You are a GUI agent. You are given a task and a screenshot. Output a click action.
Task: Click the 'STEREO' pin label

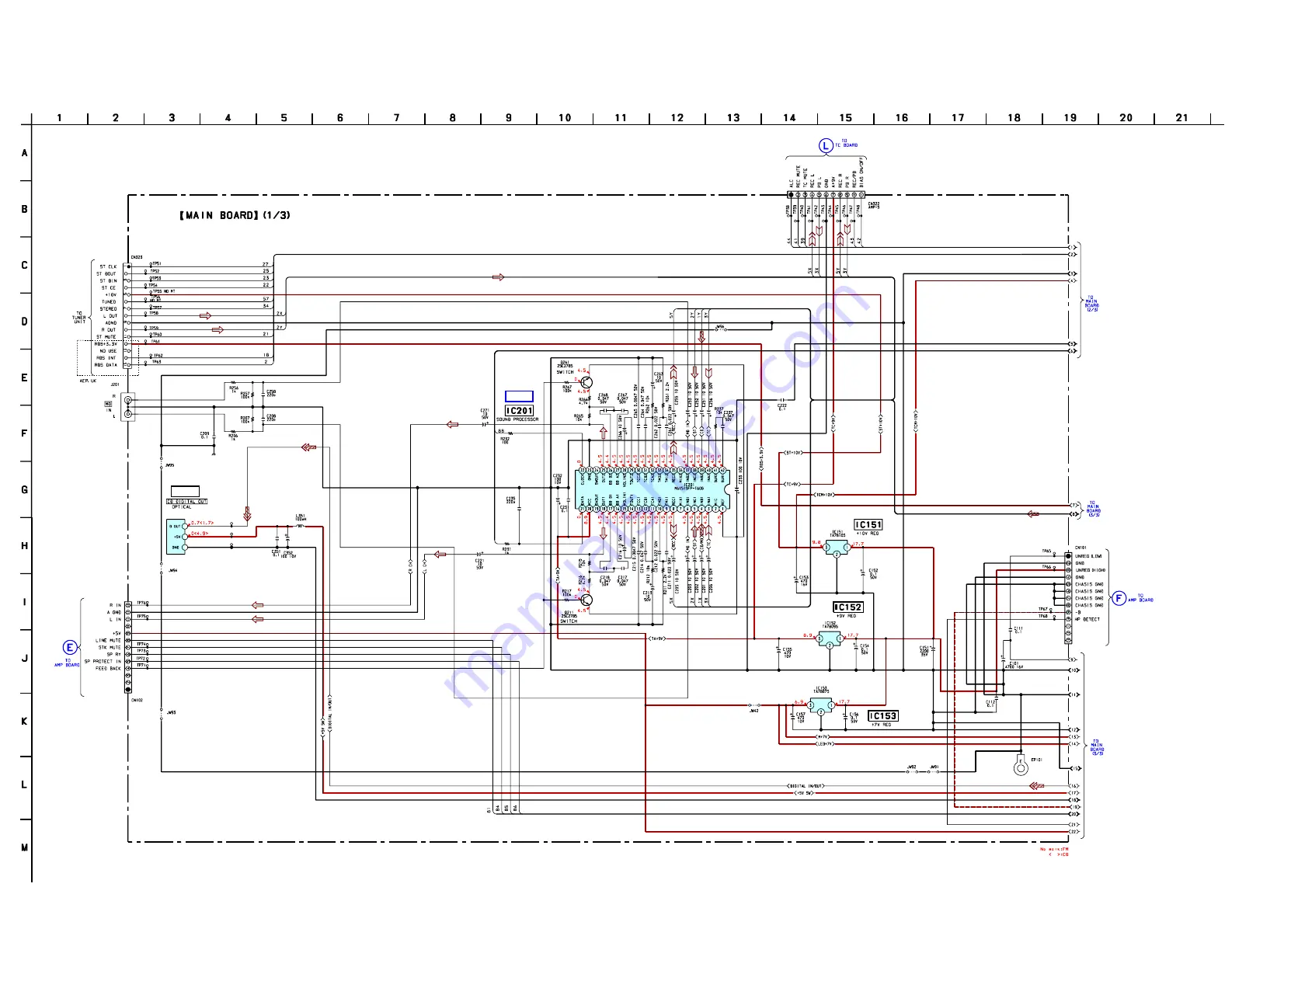pos(108,309)
